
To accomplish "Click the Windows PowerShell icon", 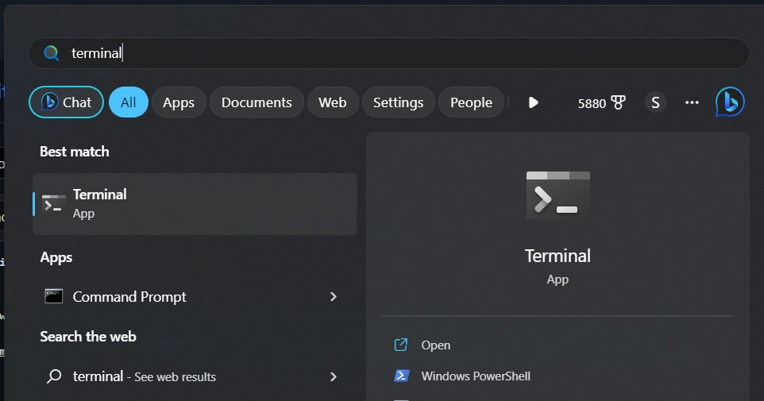I will [x=401, y=376].
